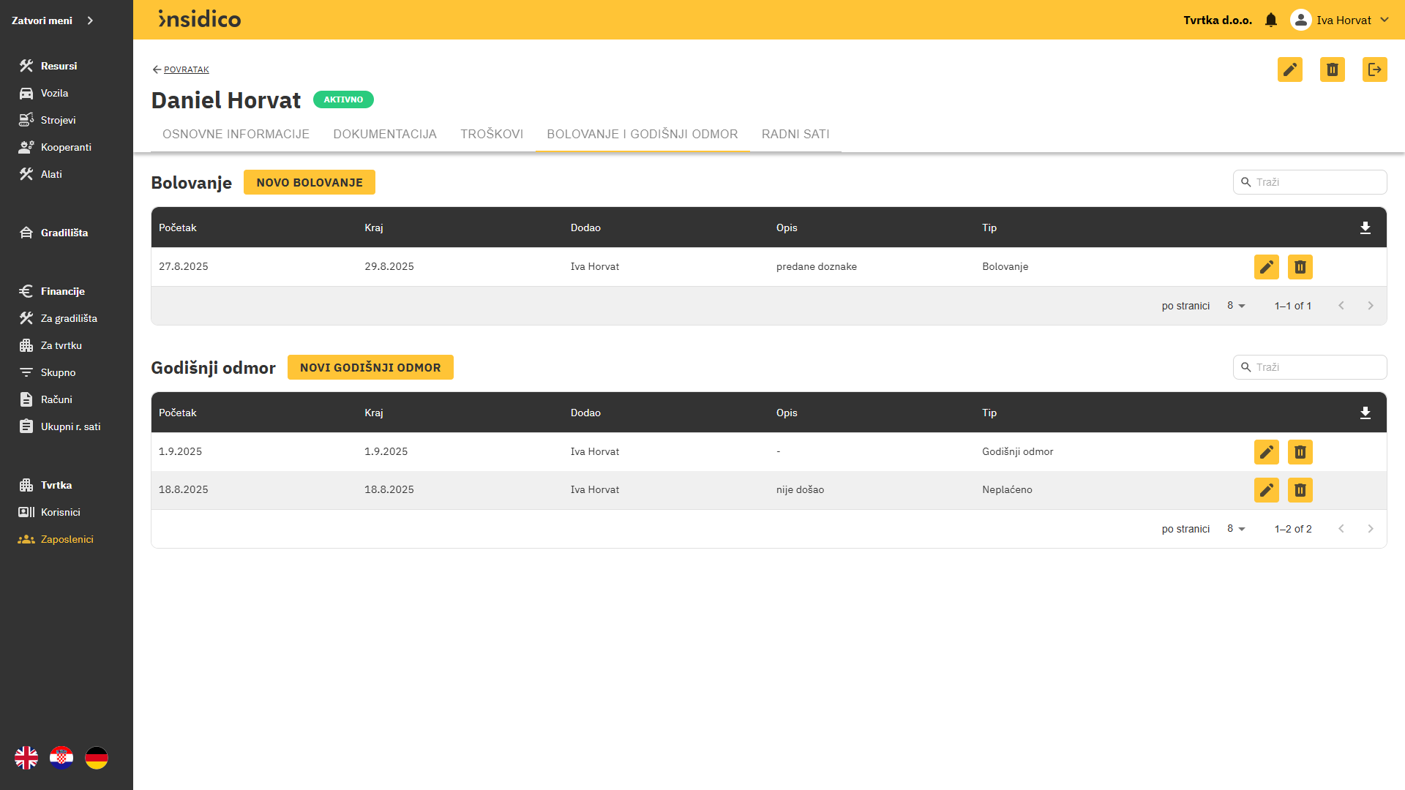Click the employee edit pencil icon at top right

pos(1290,69)
